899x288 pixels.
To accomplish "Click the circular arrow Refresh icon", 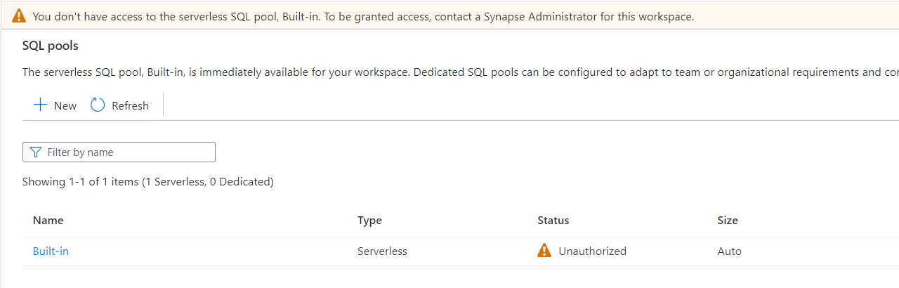I will point(98,105).
